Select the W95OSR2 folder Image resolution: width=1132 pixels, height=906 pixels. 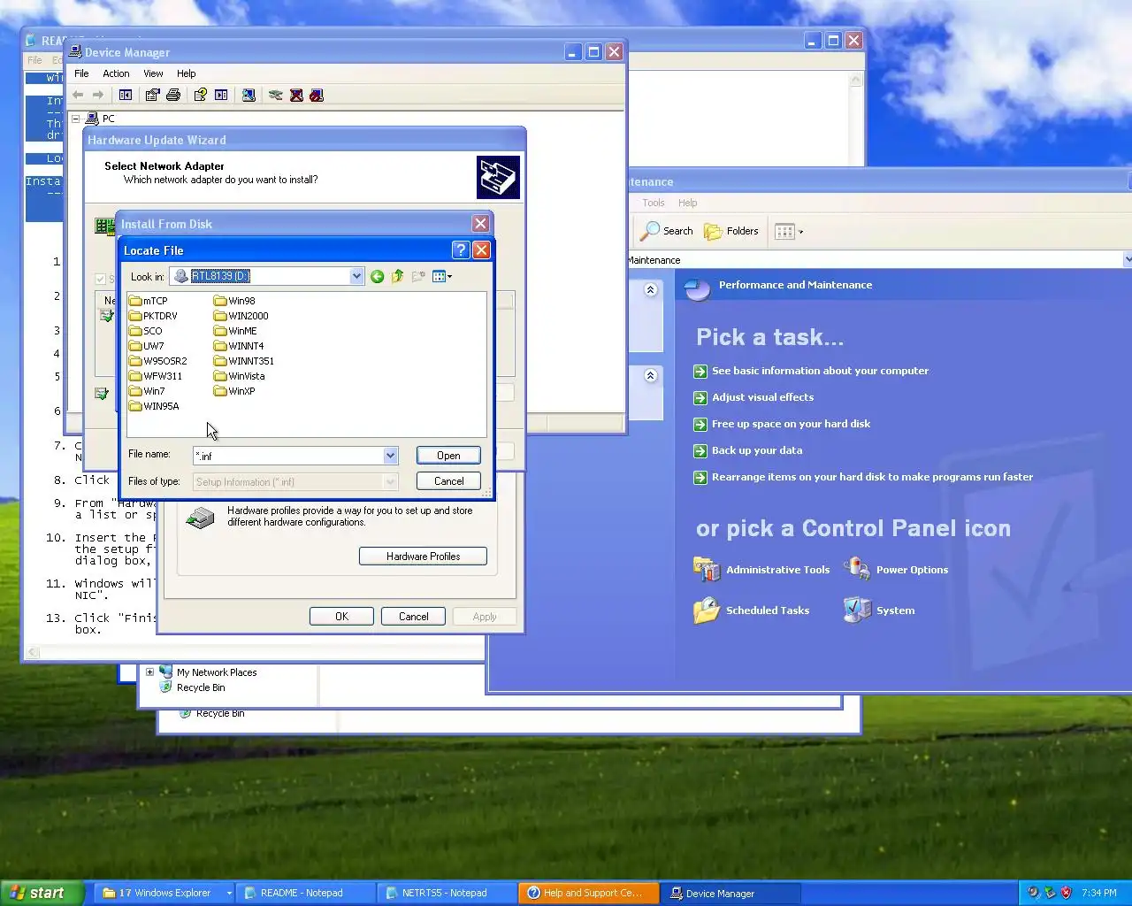pos(158,361)
